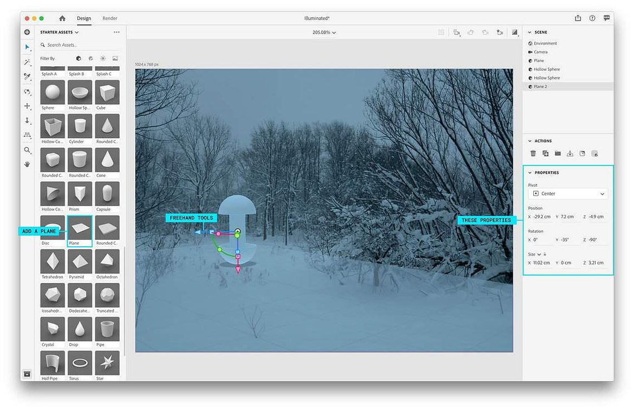Collapse the Scene panel
Screen dimensions: 634x410
click(x=529, y=32)
